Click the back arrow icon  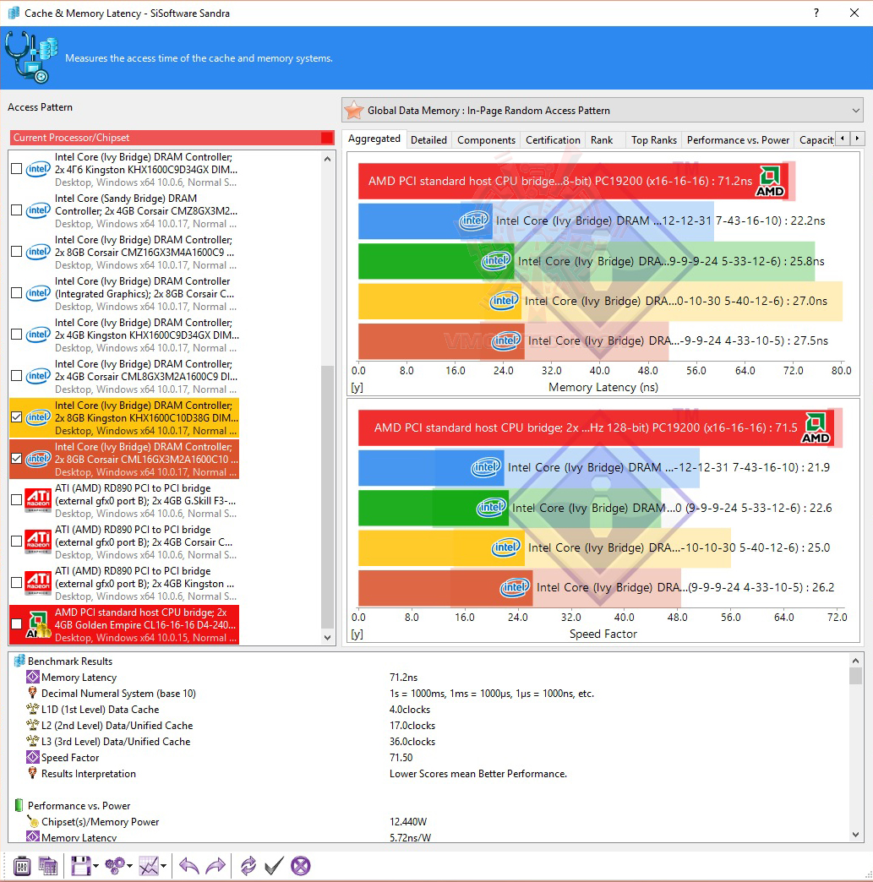click(x=188, y=866)
